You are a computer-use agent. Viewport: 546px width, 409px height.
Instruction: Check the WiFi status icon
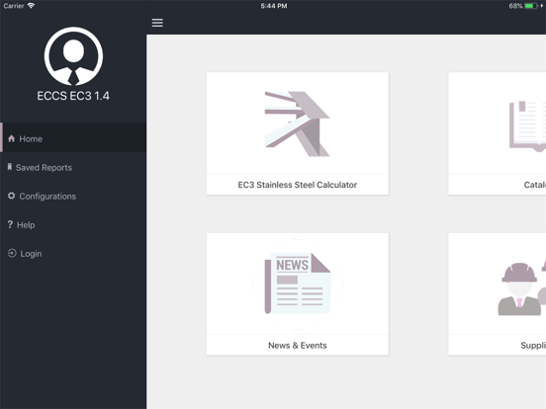(x=31, y=6)
